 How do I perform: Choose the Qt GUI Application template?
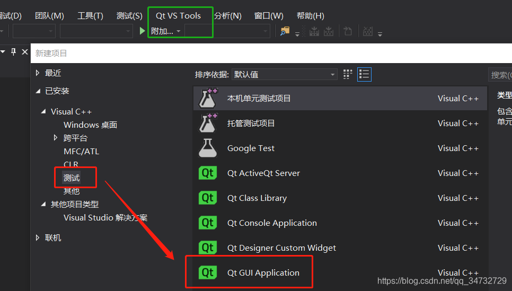point(340,272)
